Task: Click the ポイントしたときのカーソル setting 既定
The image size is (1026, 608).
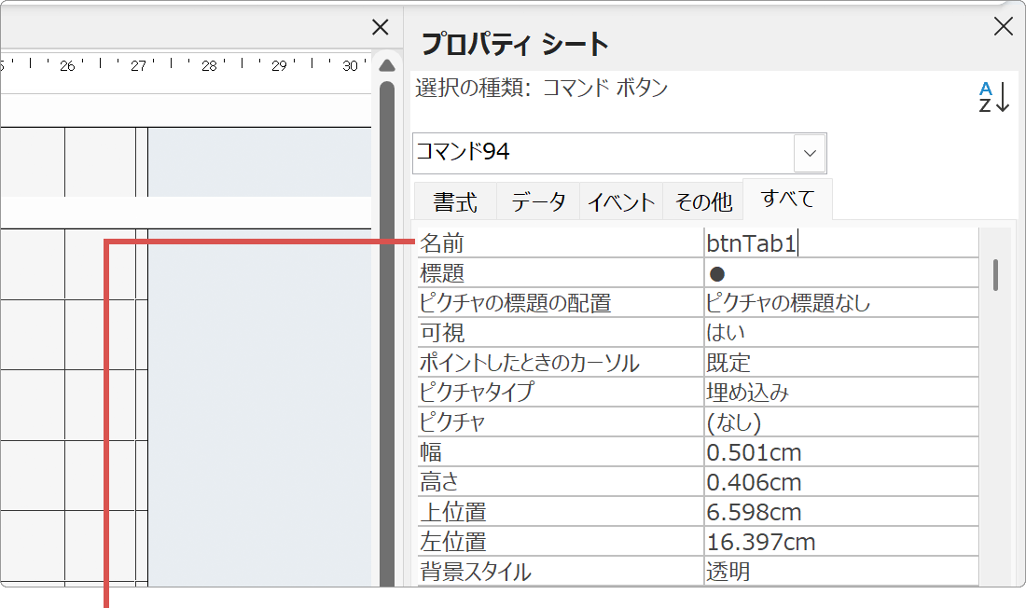Action: click(x=839, y=362)
